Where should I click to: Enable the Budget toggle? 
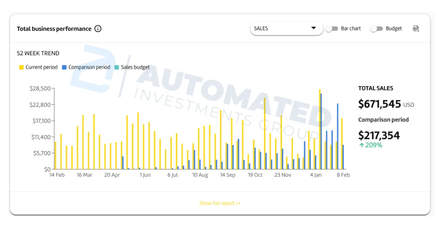(x=376, y=29)
